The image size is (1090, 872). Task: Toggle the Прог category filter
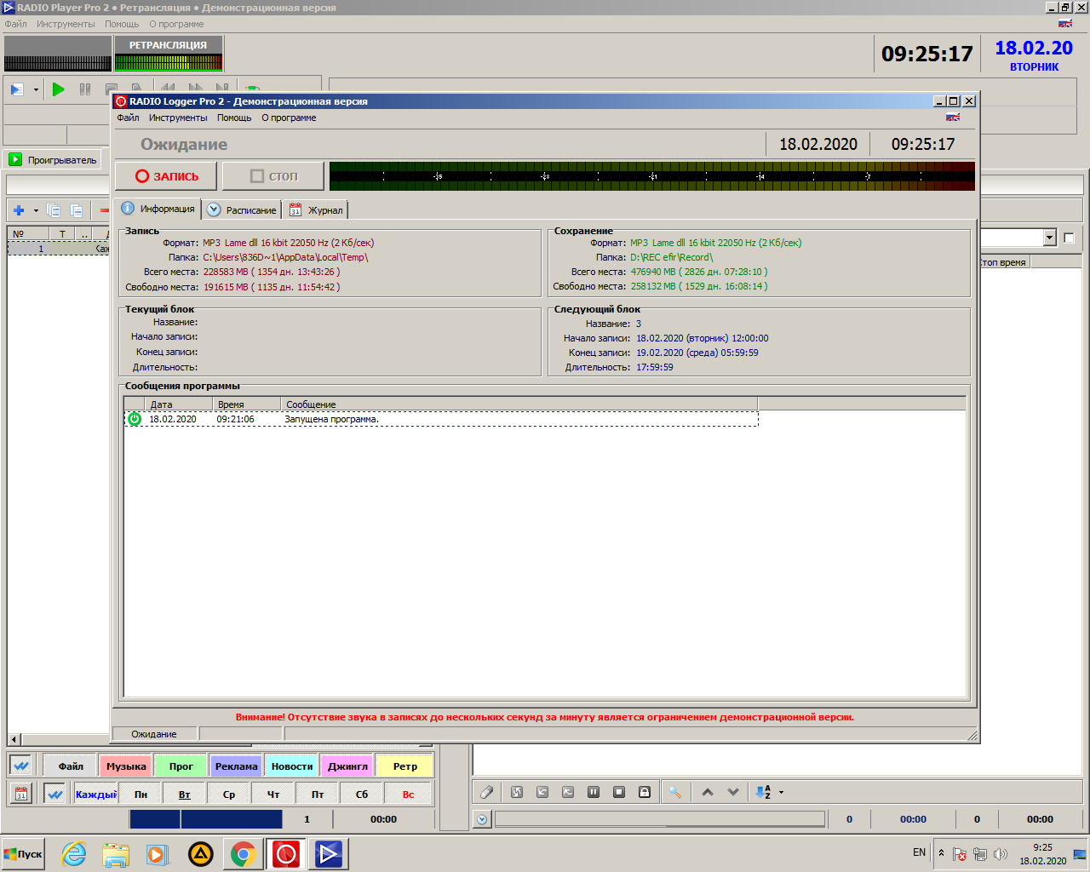pos(181,766)
